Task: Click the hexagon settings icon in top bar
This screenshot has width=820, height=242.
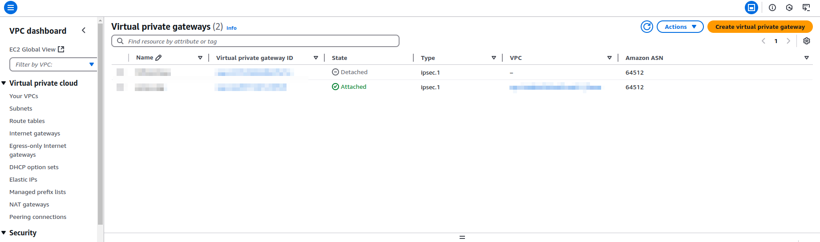Action: (x=789, y=8)
